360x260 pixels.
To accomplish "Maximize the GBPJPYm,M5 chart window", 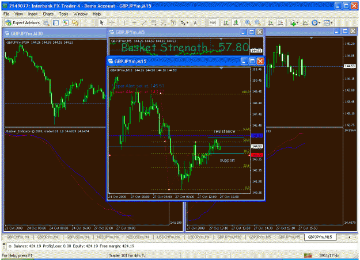I will (252, 32).
